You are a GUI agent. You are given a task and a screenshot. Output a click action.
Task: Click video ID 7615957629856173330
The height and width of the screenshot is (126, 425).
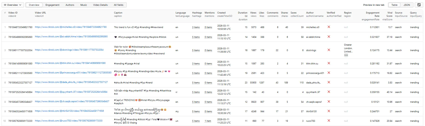coord(20,121)
